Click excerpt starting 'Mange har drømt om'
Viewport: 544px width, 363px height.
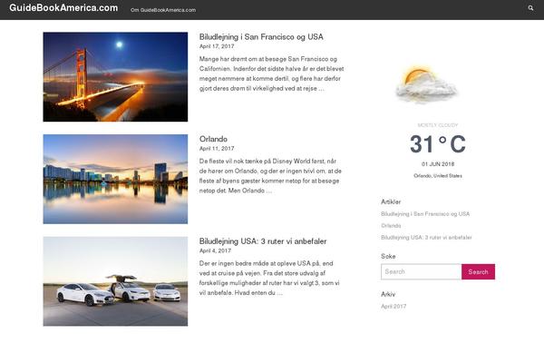(271, 74)
